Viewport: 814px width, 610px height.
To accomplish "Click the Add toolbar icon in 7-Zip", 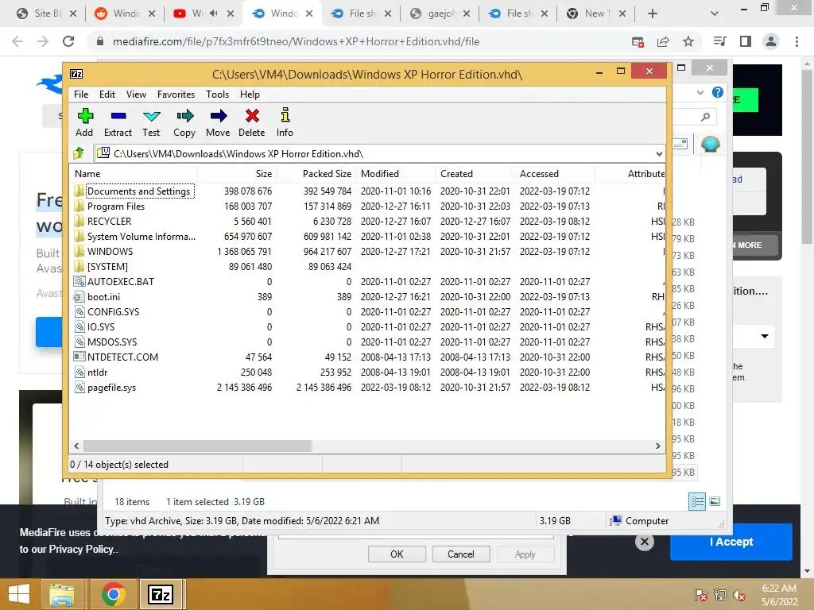I will 84,122.
